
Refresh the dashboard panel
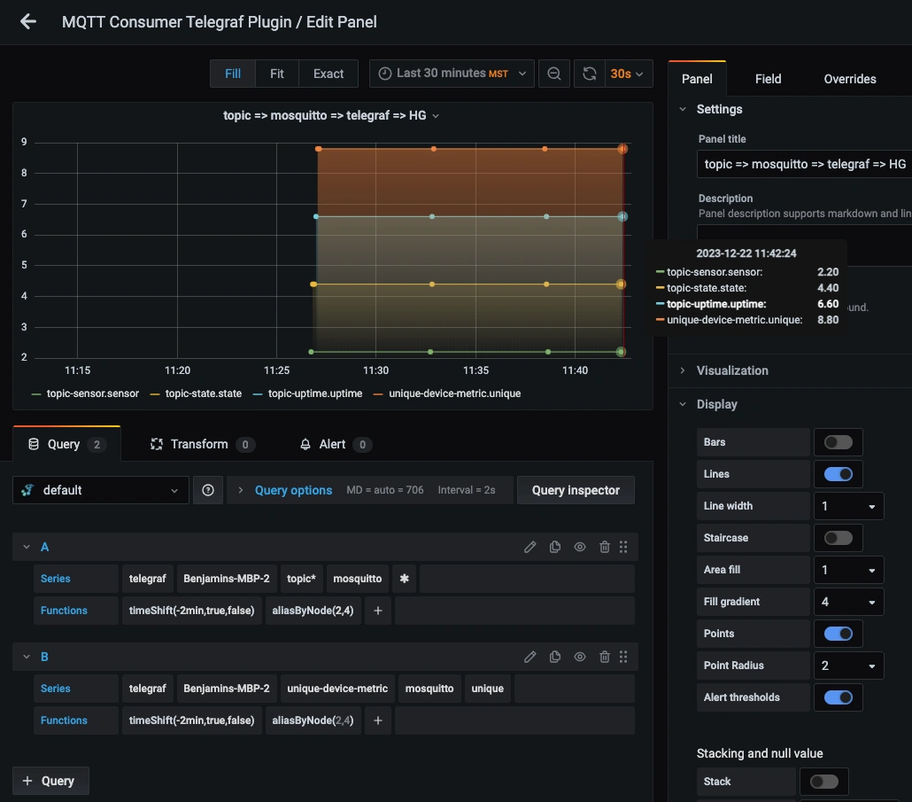pos(589,74)
